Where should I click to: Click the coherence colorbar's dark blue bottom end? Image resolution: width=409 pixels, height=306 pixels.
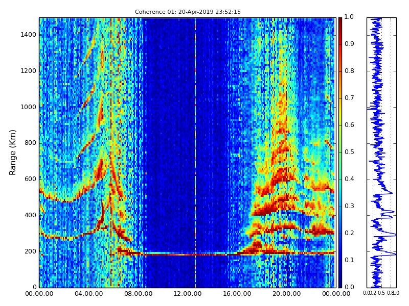click(x=340, y=285)
